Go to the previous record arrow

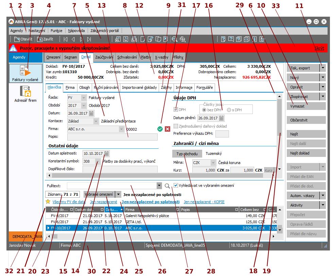pos(73,39)
